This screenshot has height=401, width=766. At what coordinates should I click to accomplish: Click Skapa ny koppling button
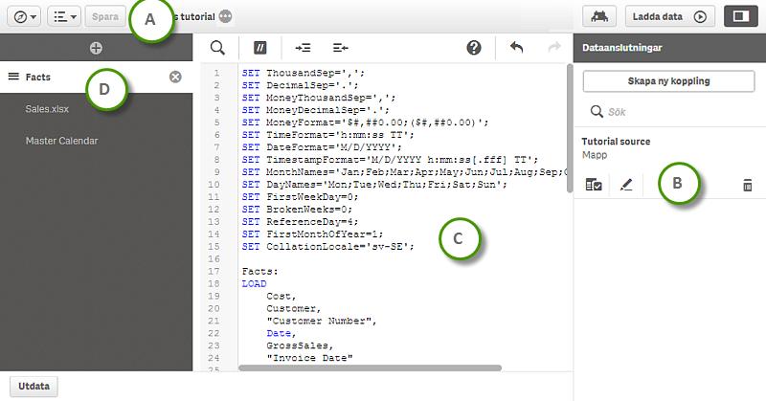point(668,81)
